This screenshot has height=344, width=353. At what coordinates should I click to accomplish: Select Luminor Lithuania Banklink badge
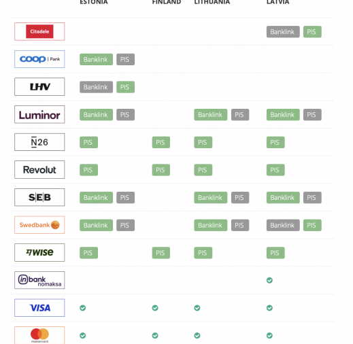click(x=211, y=115)
